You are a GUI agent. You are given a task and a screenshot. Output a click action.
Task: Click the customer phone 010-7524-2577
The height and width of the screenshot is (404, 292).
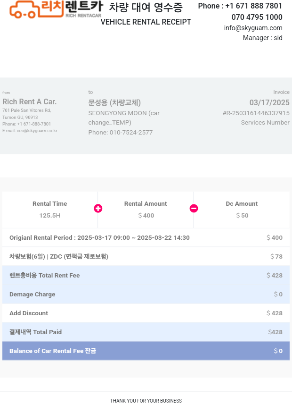(131, 133)
